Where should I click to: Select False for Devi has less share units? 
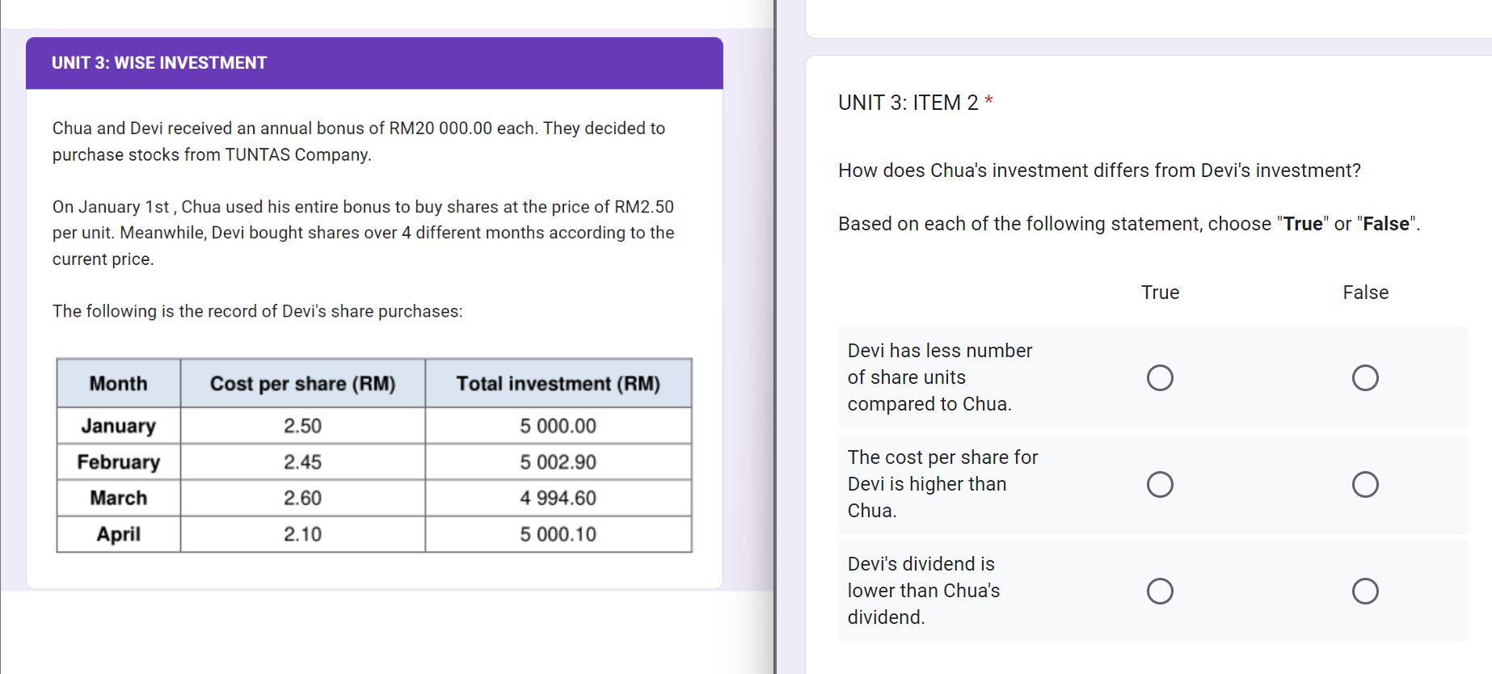click(x=1365, y=377)
